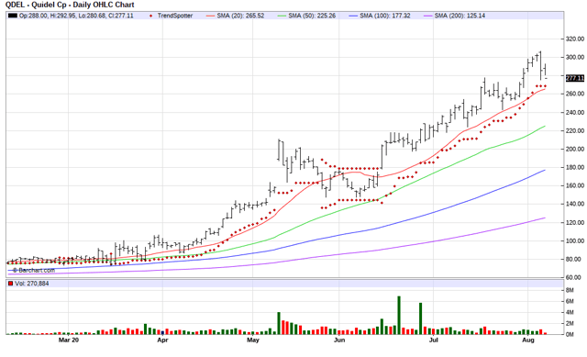The height and width of the screenshot is (357, 587).
Task: Click the 0M volume axis label
Action: click(570, 335)
